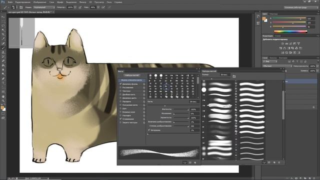Screen dimensions: 320x180
Task: Select the Crop tool
Action: click(x=3, y=34)
